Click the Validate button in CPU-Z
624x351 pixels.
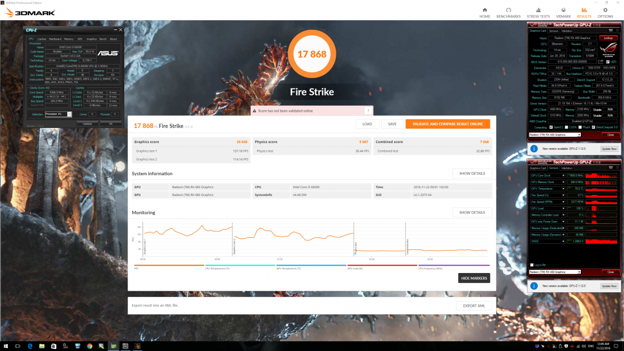click(x=87, y=124)
